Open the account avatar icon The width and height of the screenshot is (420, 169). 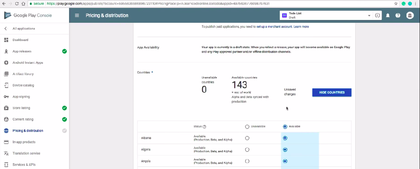click(410, 16)
